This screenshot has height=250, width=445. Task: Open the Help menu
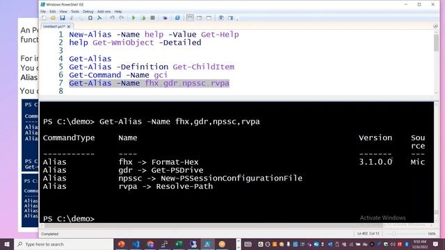point(118,12)
